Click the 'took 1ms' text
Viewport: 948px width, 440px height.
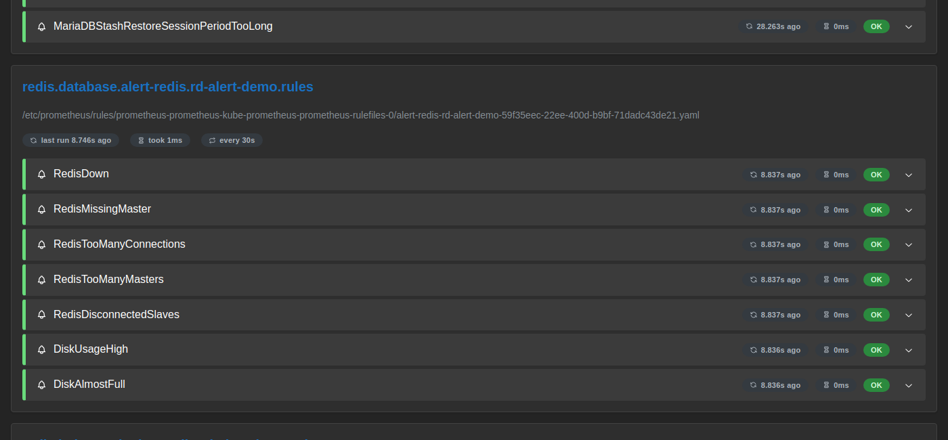click(165, 140)
